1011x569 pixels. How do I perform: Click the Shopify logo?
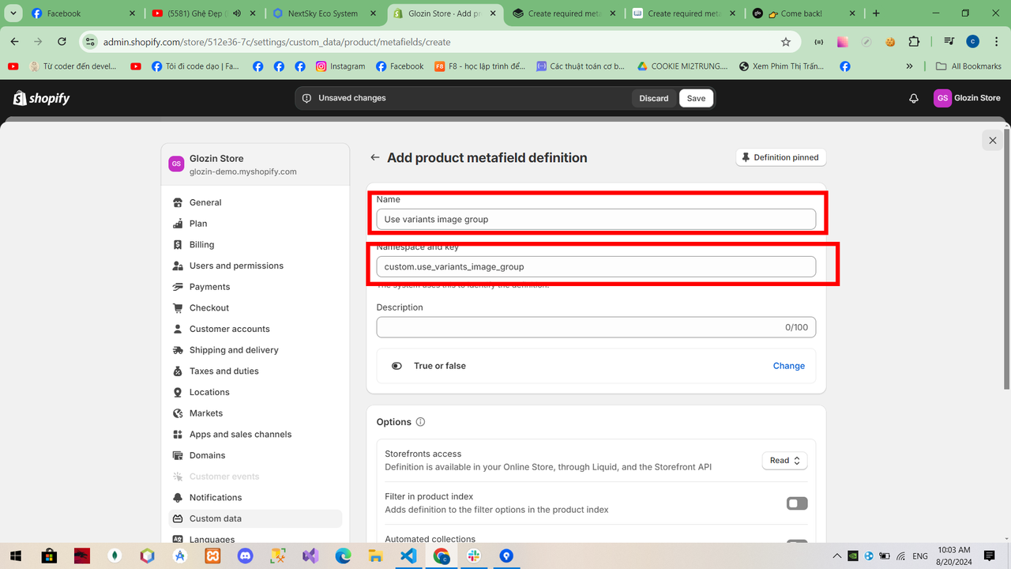pos(41,98)
